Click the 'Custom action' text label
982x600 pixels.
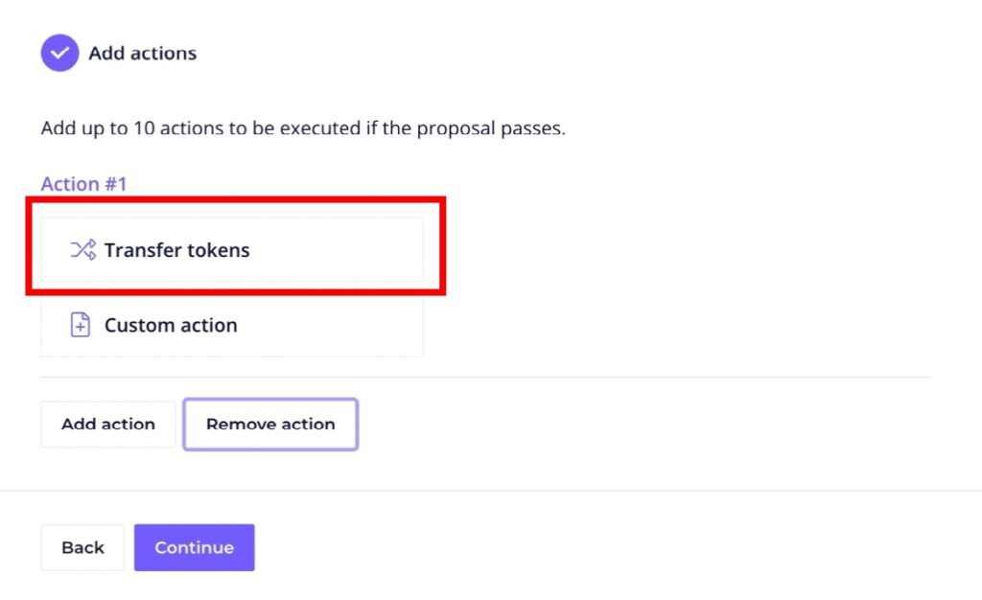[171, 325]
